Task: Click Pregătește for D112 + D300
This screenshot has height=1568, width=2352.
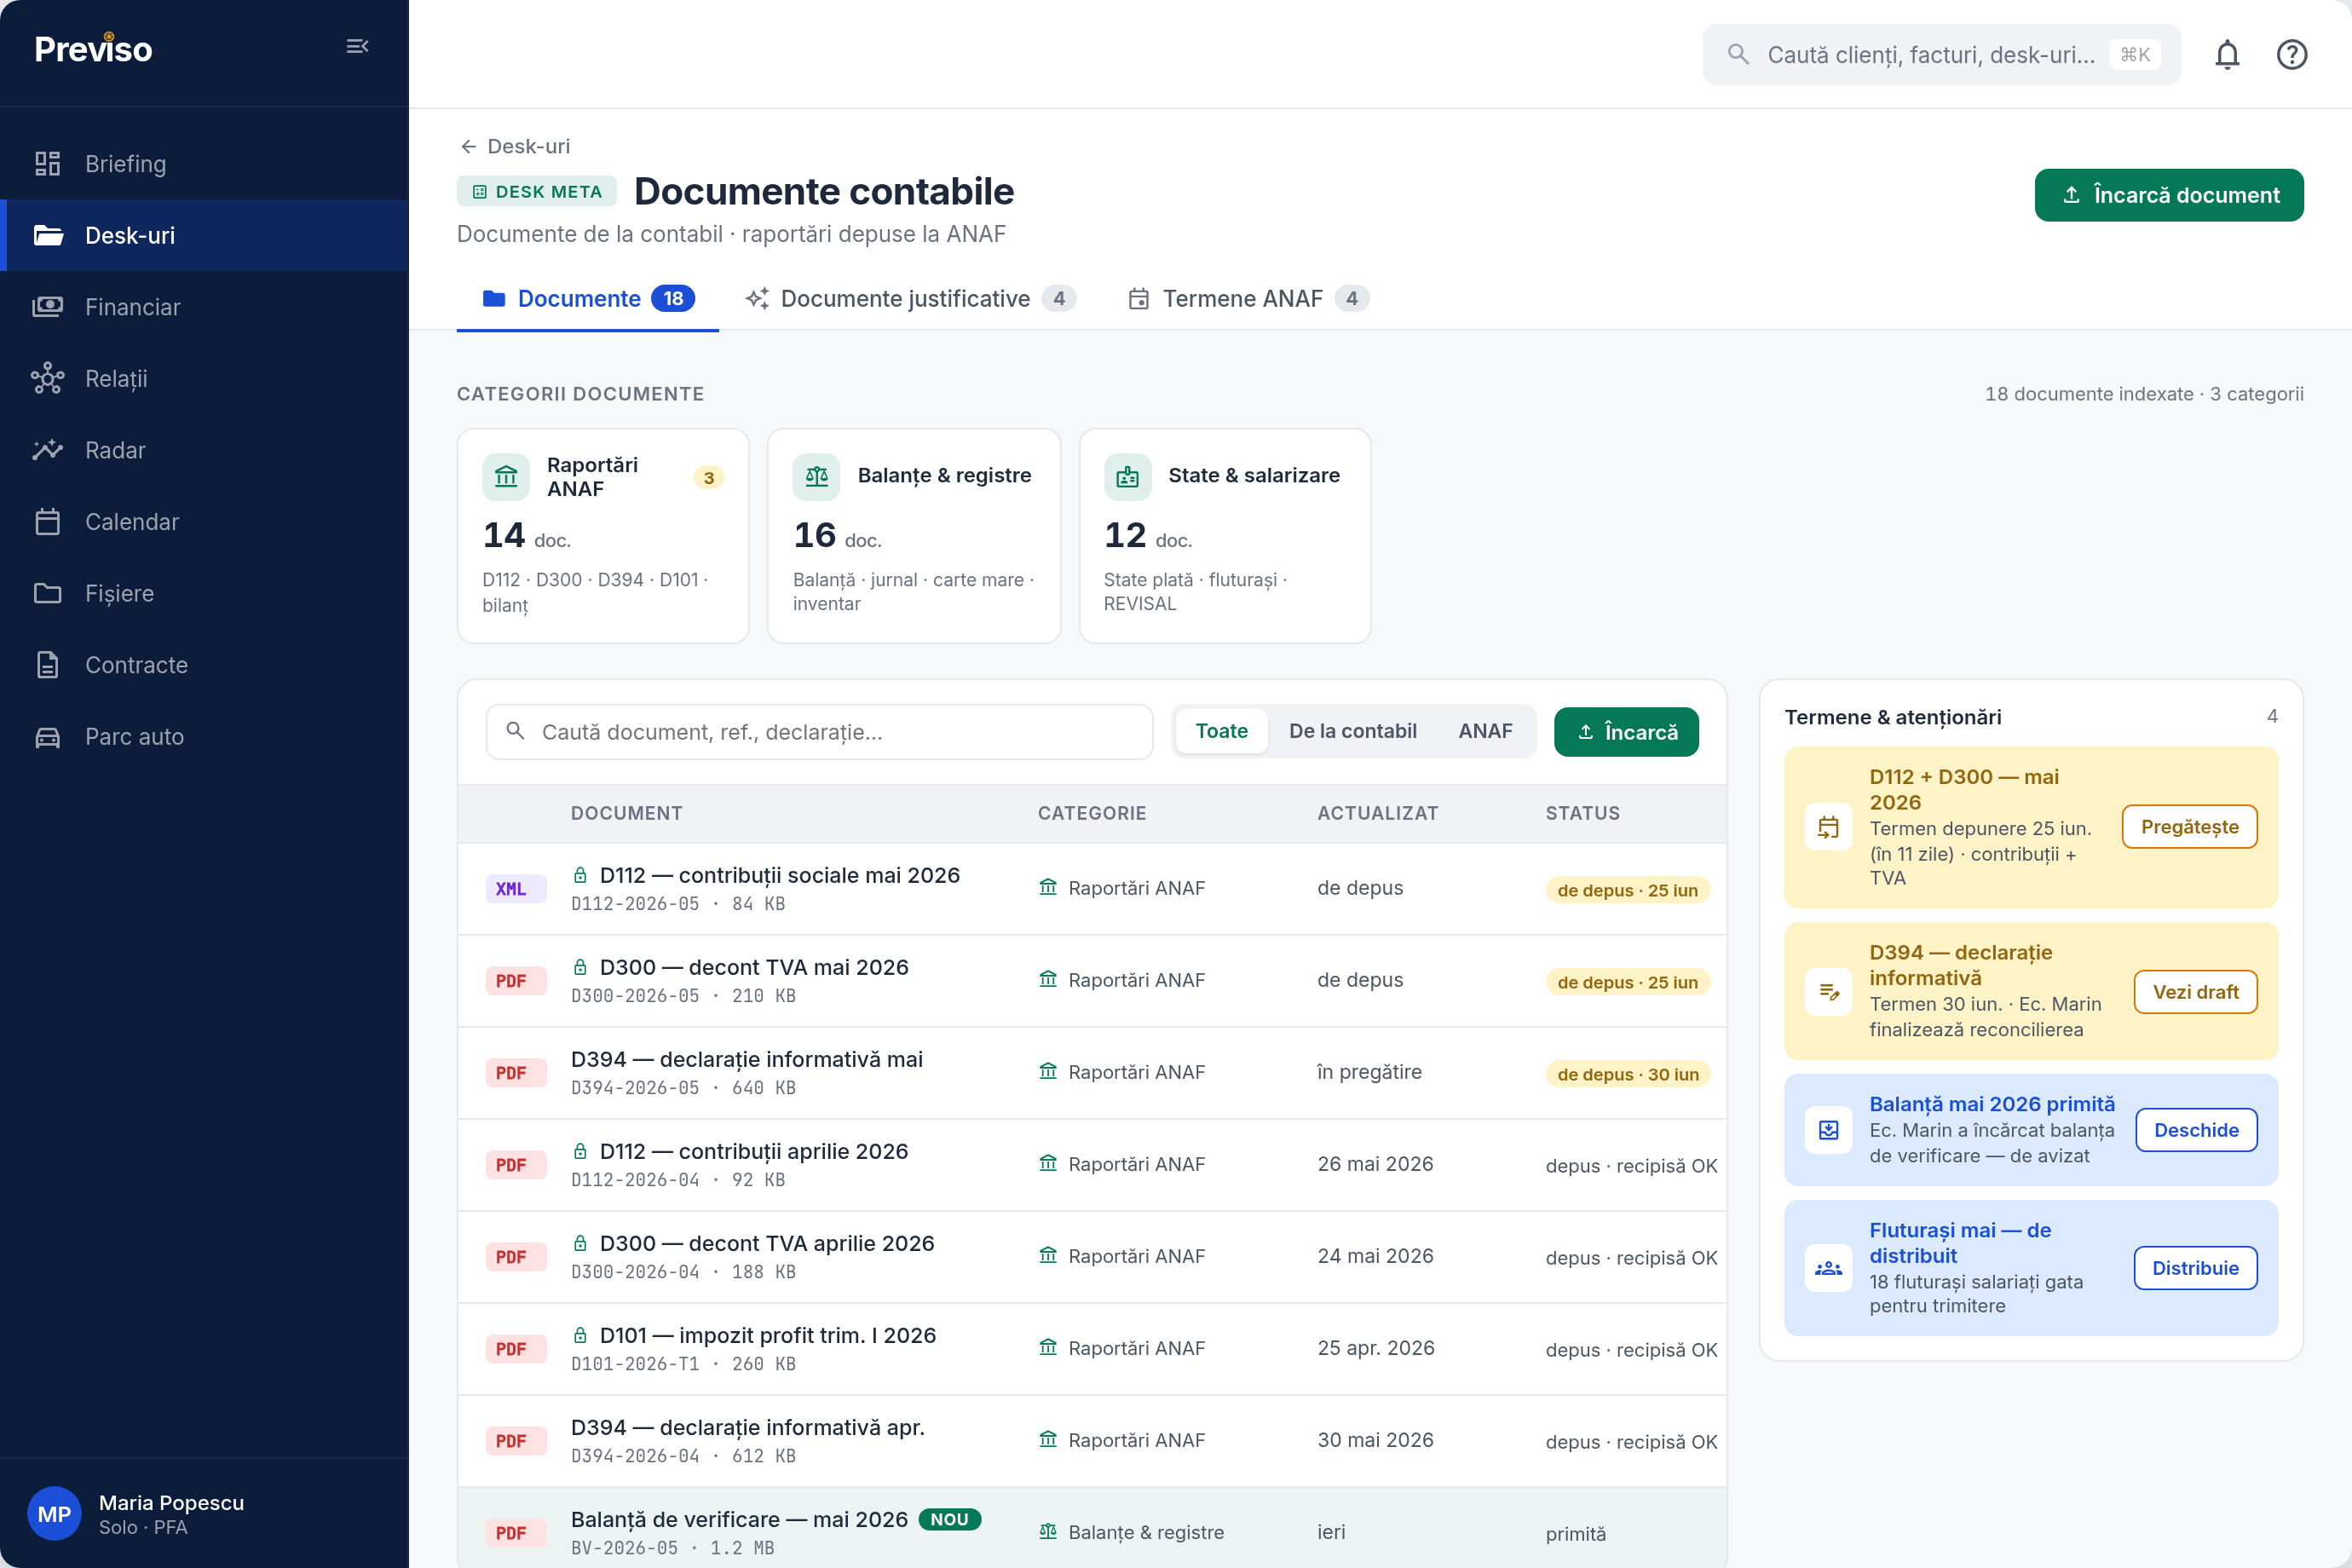Action: [2189, 827]
